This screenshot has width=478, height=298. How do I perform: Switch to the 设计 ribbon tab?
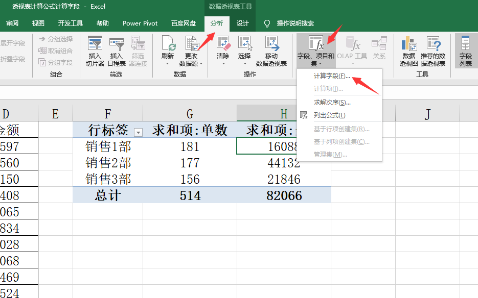243,23
